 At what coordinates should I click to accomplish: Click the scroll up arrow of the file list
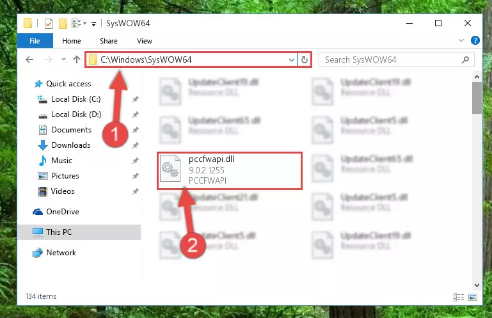pyautogui.click(x=477, y=77)
